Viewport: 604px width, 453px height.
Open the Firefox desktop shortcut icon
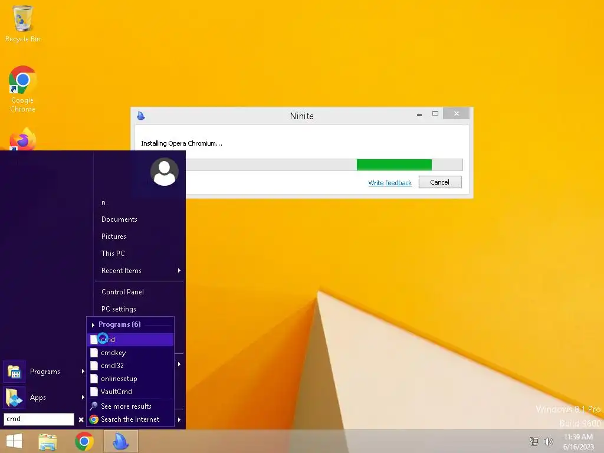coord(23,139)
